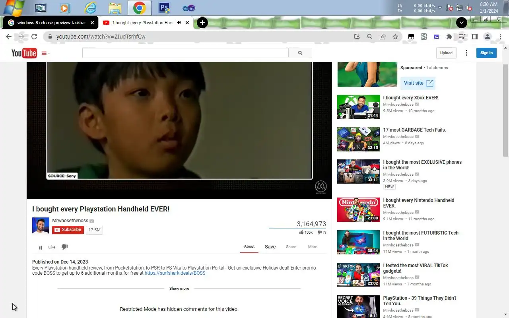Go back one page
This screenshot has width=509, height=318.
tap(9, 37)
